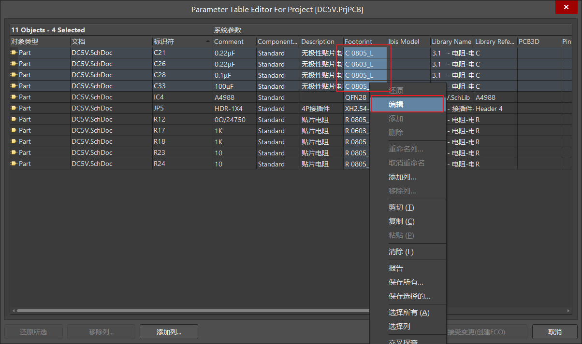Click designator cell R24
Viewport: 582px width, 344px height.
tap(182, 164)
